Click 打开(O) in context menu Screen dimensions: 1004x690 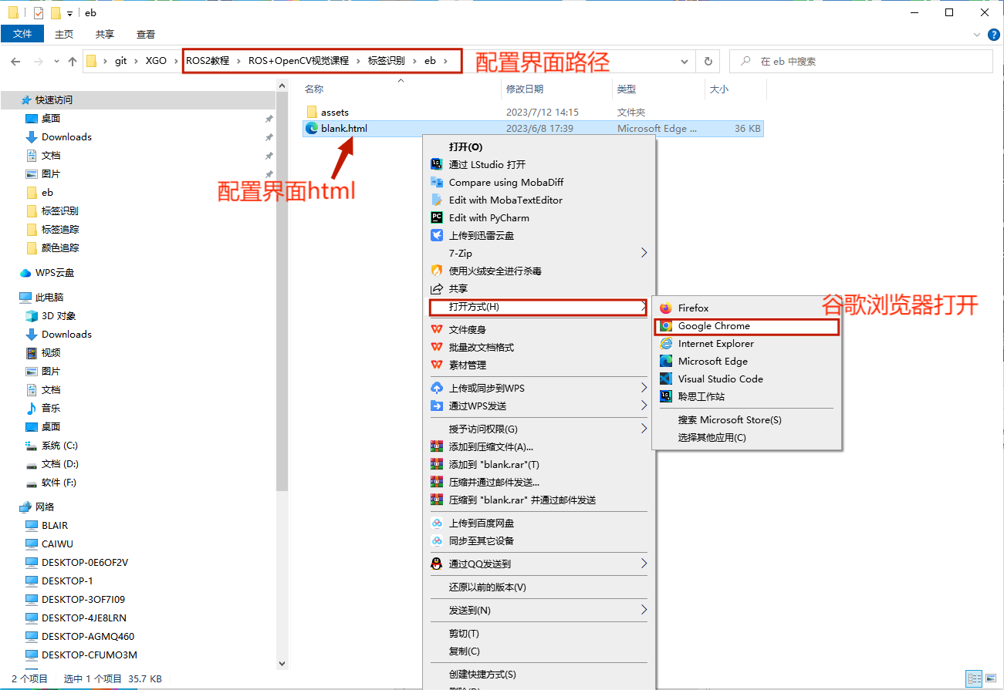click(x=539, y=147)
